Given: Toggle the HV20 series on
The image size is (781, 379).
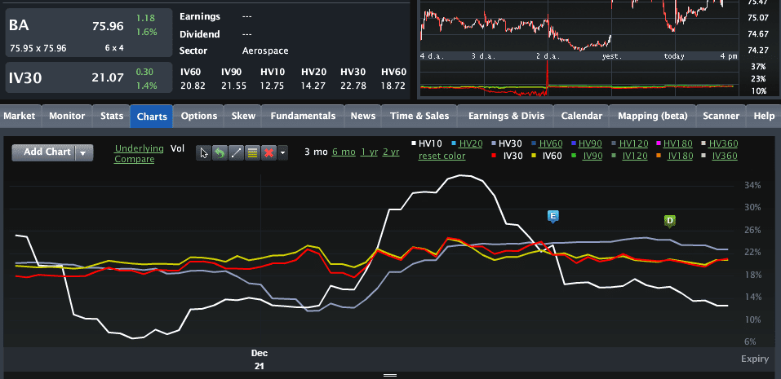Looking at the screenshot, I should tap(470, 143).
